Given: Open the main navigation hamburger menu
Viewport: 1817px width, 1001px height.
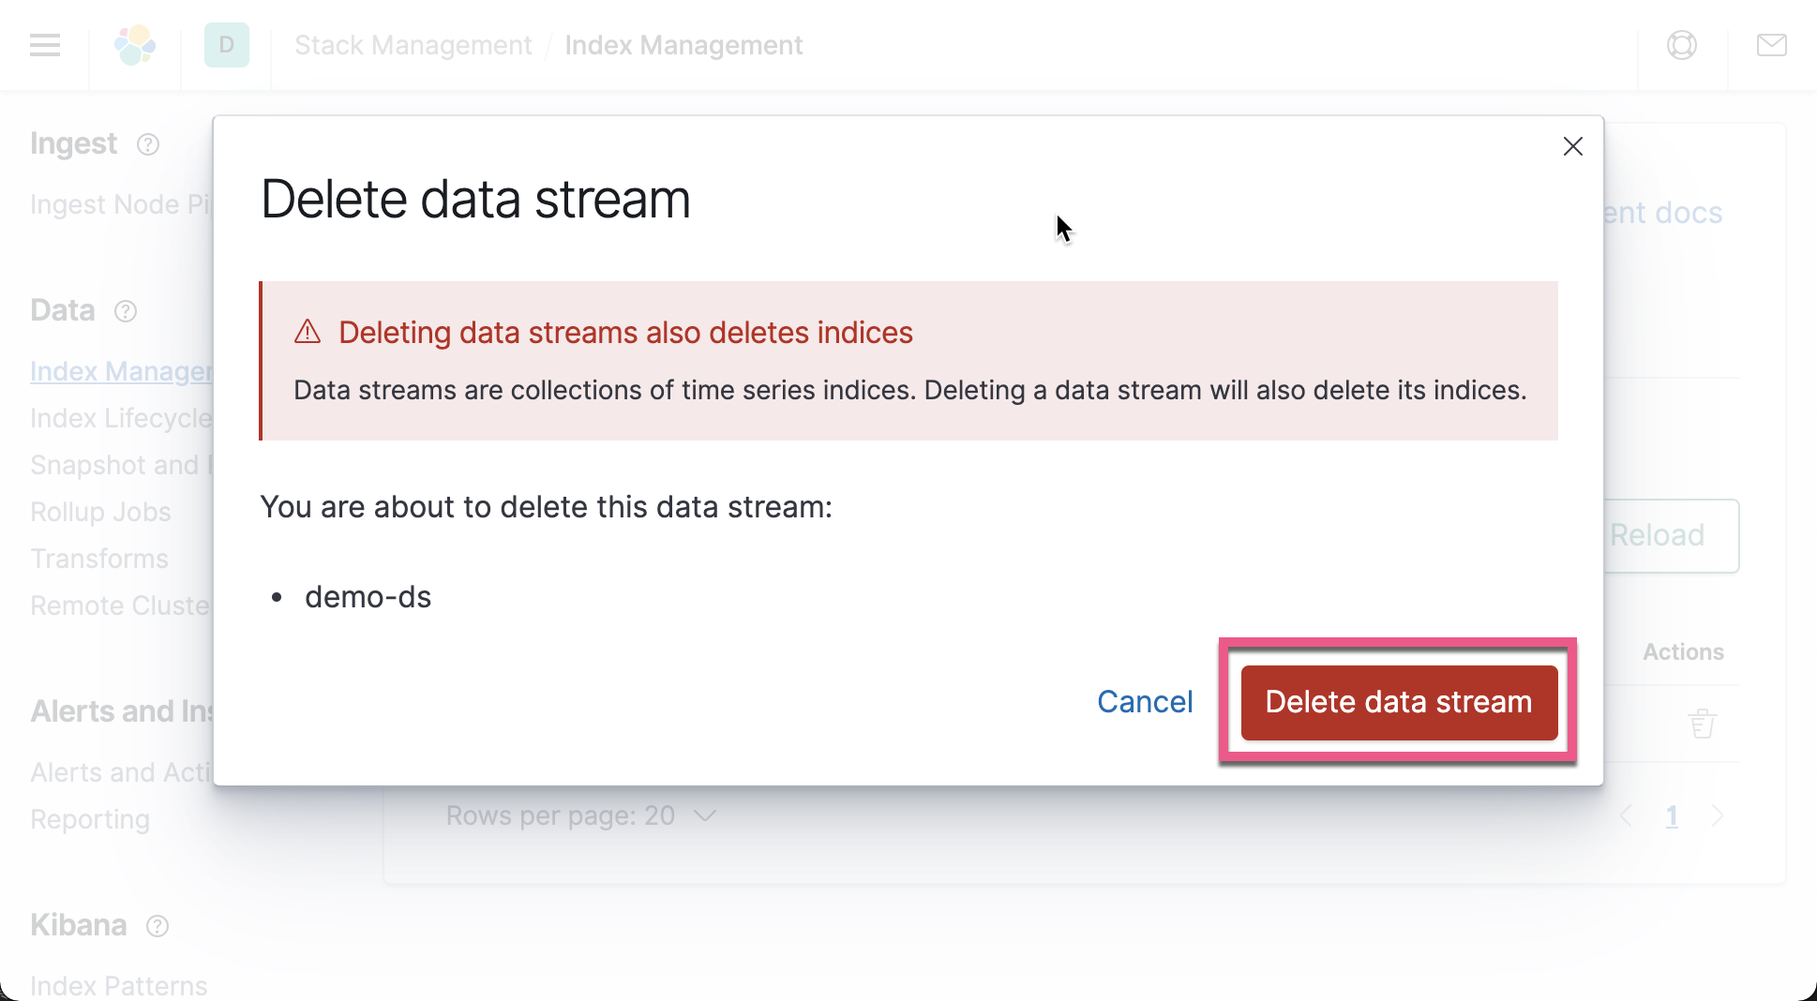Looking at the screenshot, I should click(44, 45).
